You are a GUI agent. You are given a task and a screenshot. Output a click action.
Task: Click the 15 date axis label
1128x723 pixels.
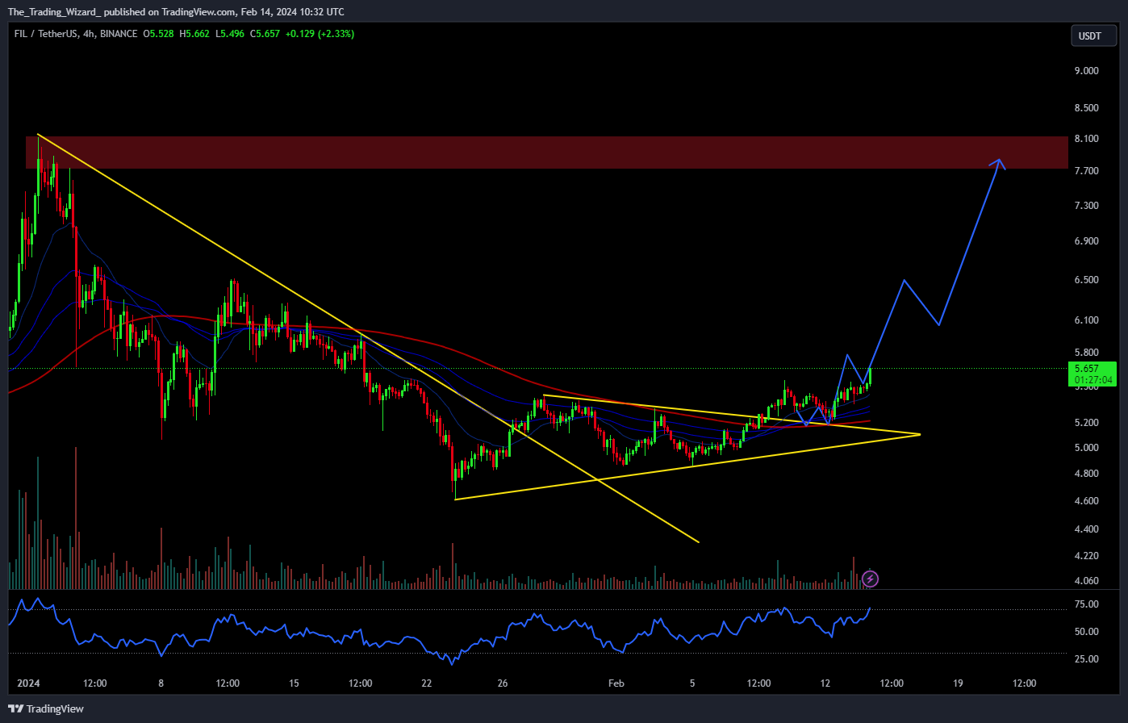294,683
